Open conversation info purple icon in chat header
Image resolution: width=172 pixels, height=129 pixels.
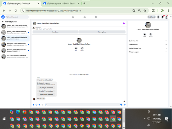point(124,23)
